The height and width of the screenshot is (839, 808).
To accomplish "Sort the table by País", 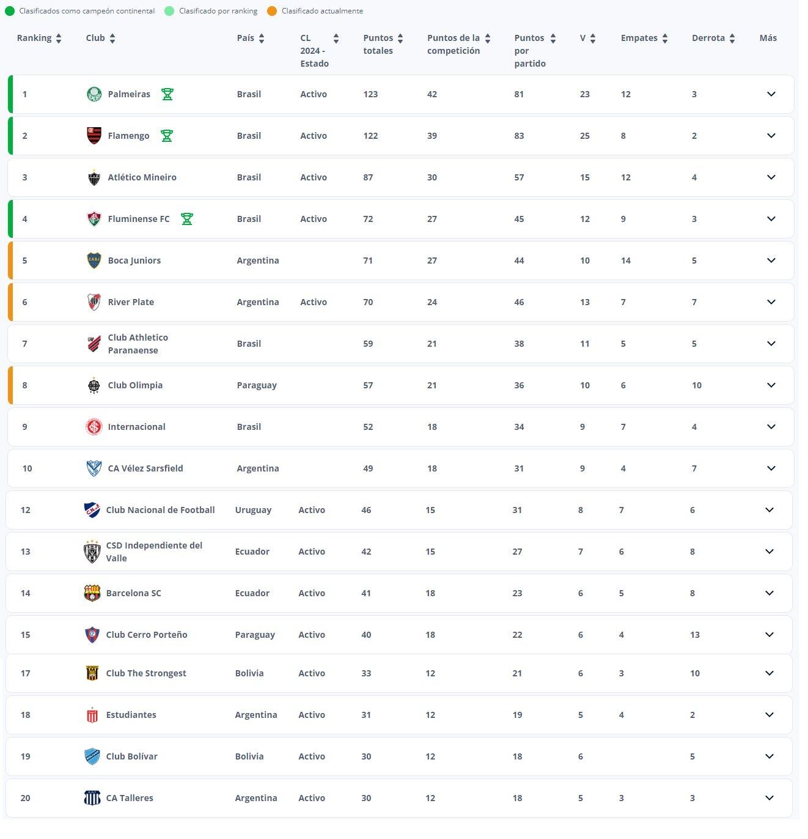I will tap(262, 39).
